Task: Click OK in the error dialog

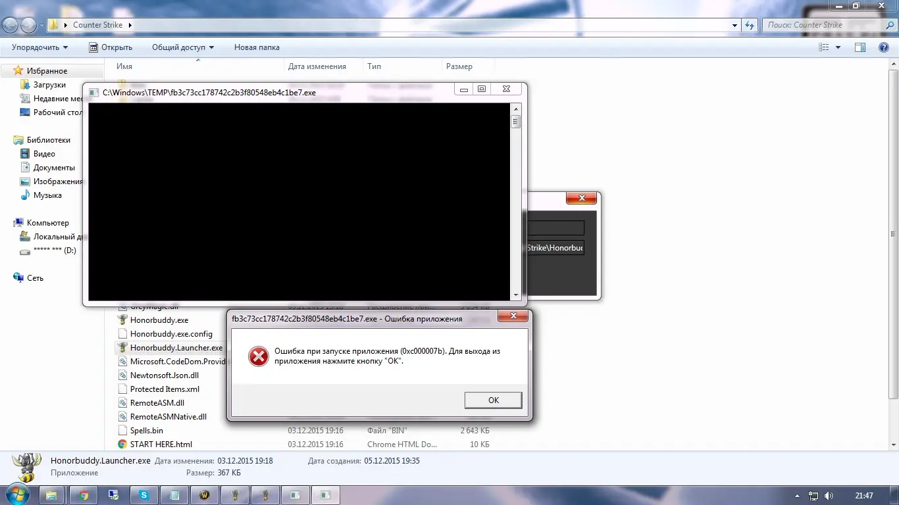Action: coord(493,400)
